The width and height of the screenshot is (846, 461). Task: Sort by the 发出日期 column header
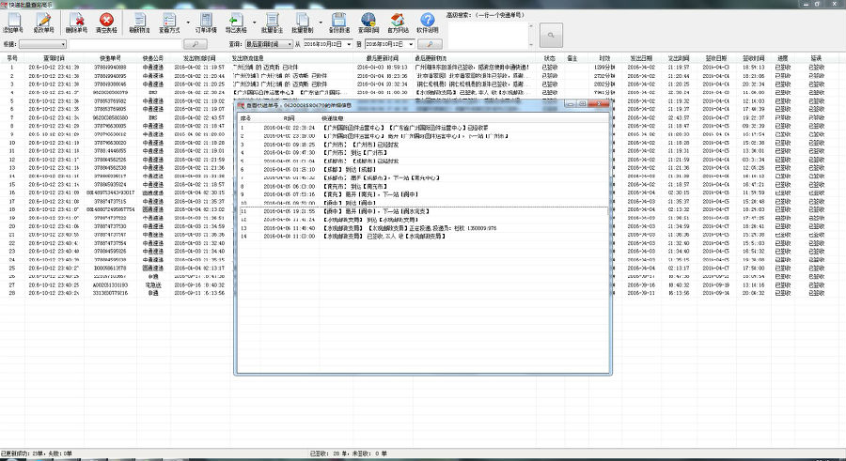click(641, 58)
